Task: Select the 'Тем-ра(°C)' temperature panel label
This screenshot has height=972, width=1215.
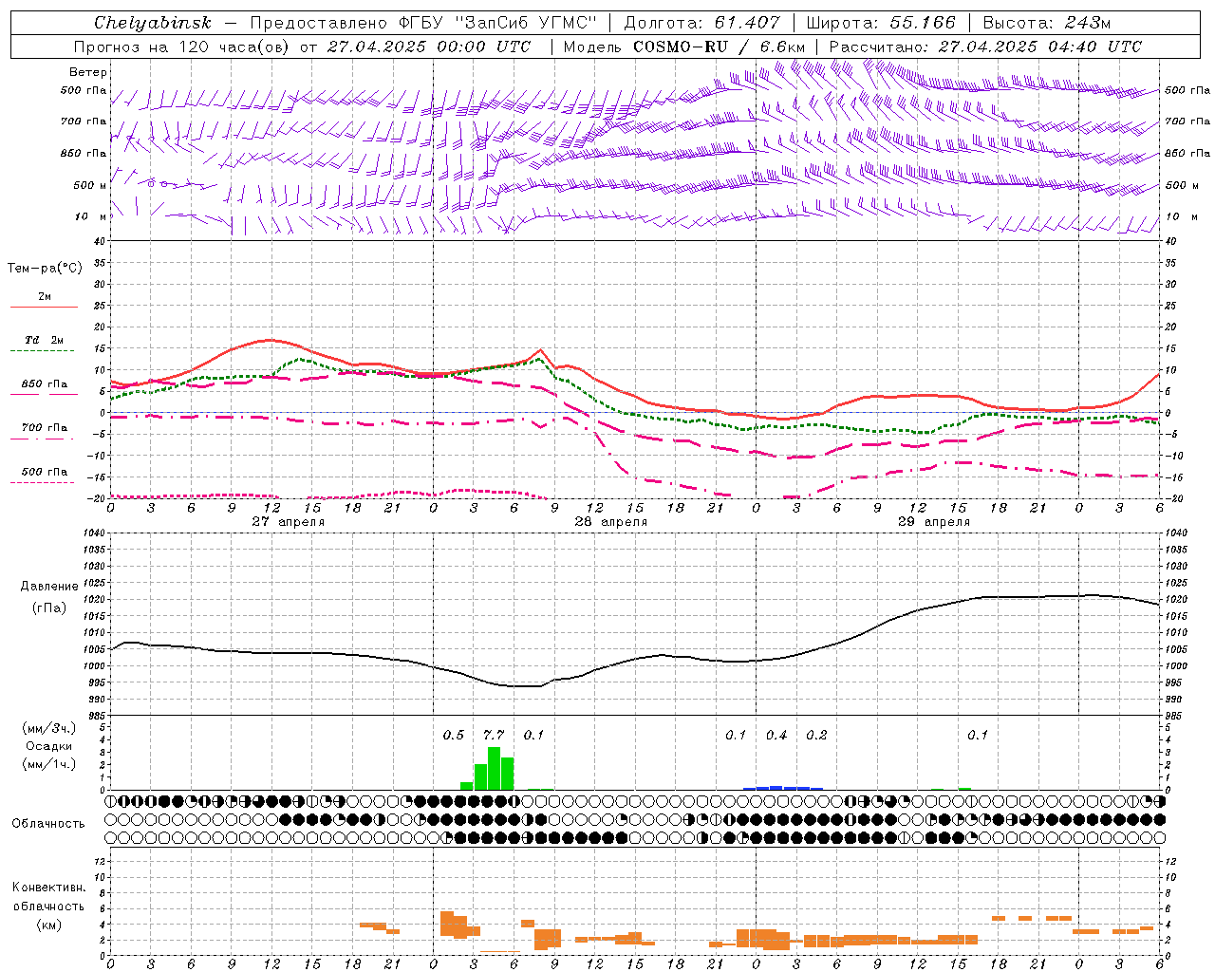Action: click(x=45, y=269)
